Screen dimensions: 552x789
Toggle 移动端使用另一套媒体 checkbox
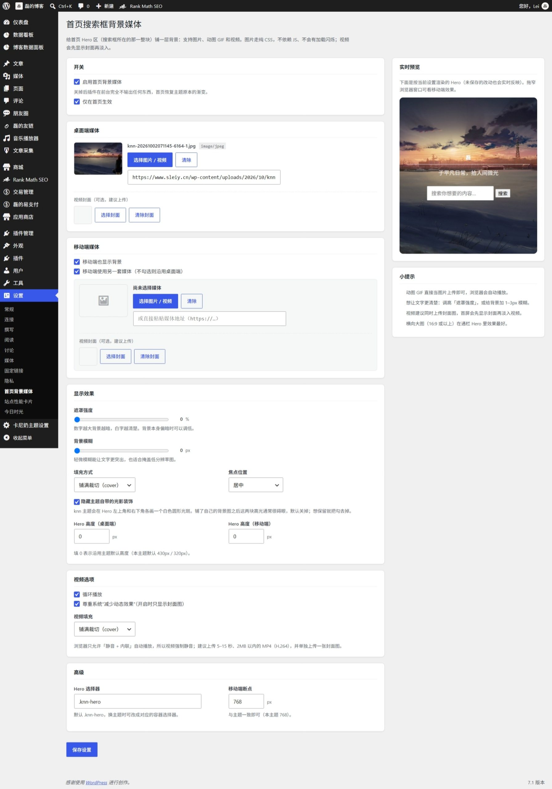click(x=77, y=272)
